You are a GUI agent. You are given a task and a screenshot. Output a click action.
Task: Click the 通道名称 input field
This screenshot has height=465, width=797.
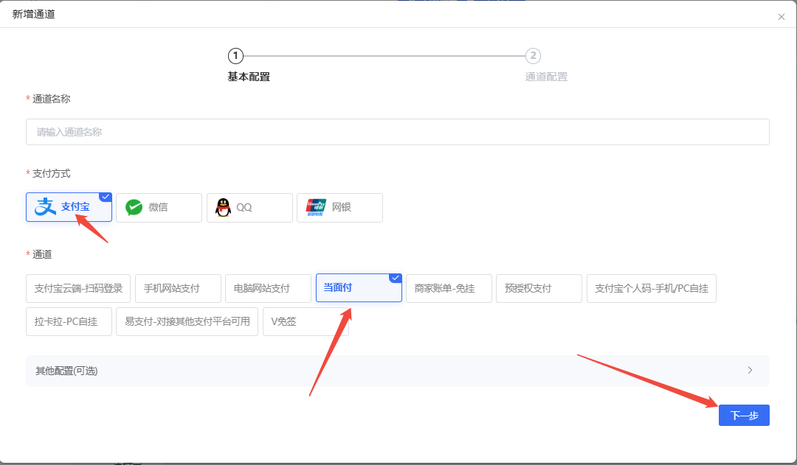tap(398, 132)
